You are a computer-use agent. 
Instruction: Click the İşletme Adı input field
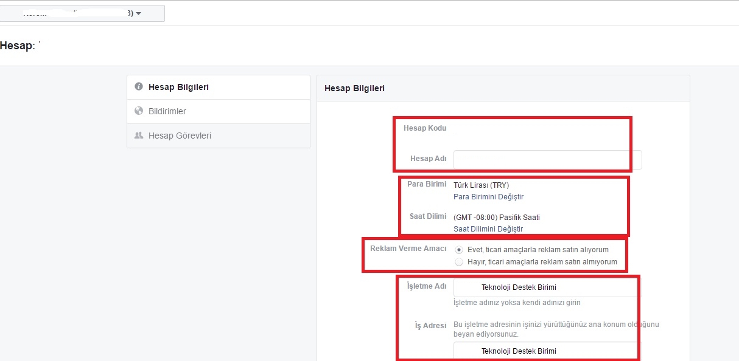547,287
